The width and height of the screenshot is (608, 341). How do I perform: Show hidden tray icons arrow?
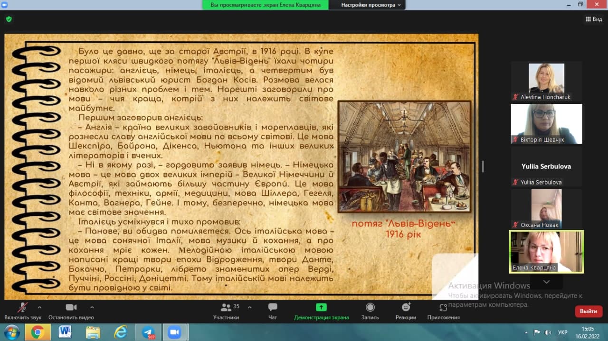(526, 332)
